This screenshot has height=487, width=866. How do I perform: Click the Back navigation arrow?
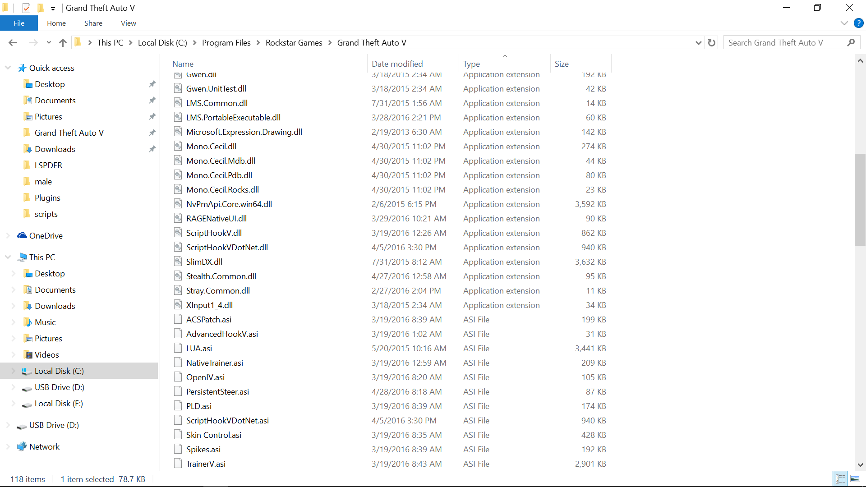tap(13, 42)
